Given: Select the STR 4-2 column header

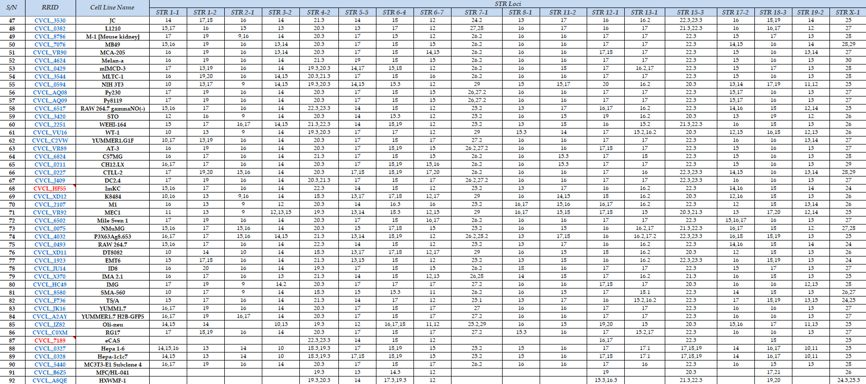Looking at the screenshot, I should click(319, 12).
